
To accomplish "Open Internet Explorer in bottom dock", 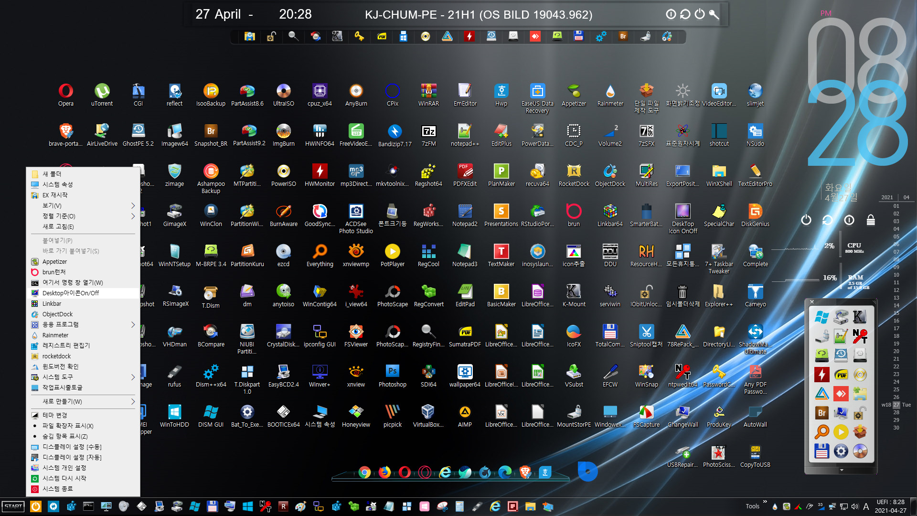I will point(445,472).
